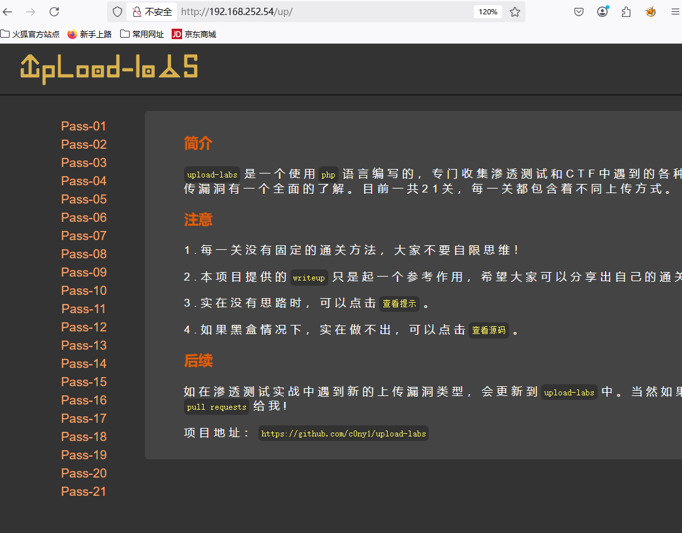Open the extensions puzzle-piece icon
This screenshot has width=682, height=533.
point(626,11)
